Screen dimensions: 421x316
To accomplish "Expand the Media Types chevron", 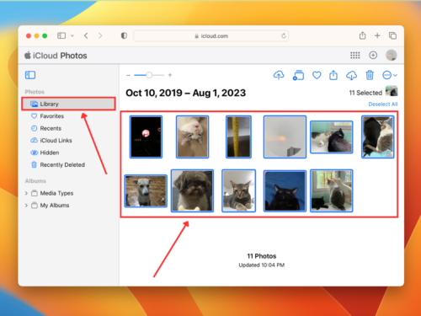I will 26,193.
